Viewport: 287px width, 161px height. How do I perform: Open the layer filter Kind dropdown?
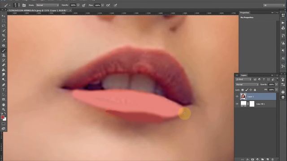point(244,80)
